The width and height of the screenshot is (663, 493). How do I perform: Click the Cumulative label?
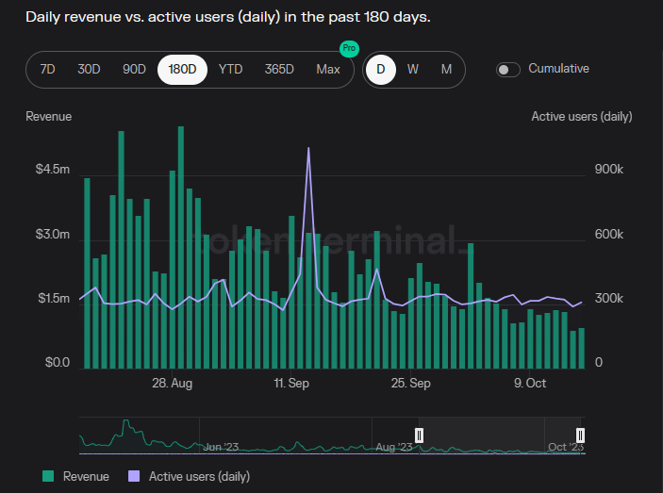coord(558,69)
